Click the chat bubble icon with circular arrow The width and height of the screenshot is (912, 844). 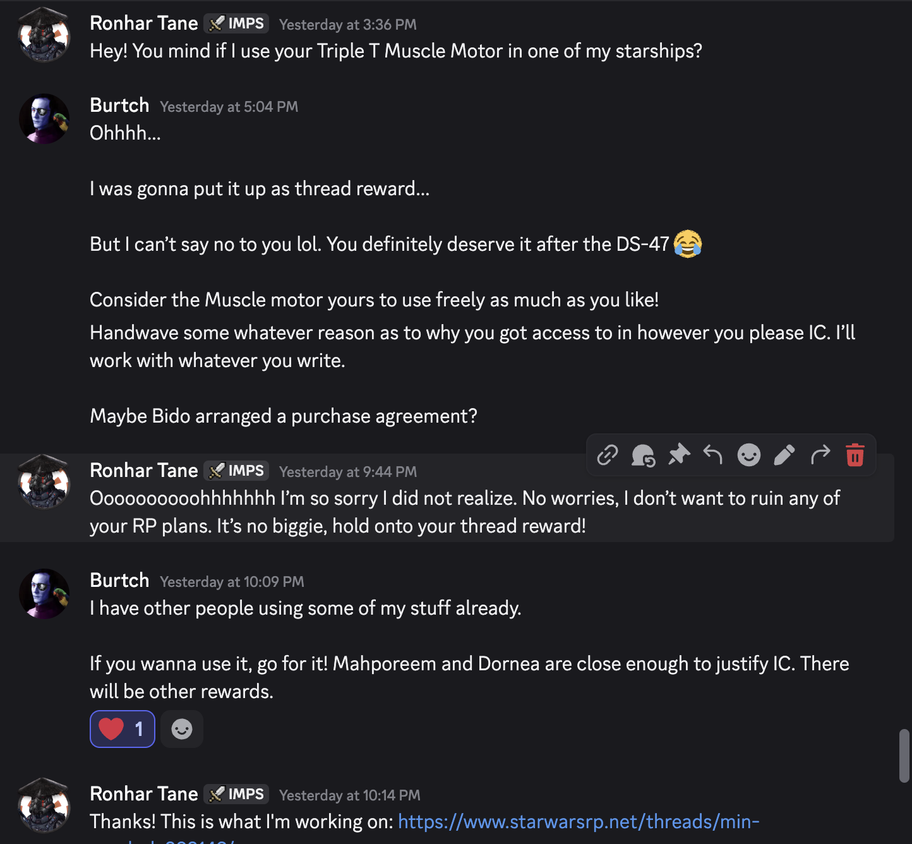tap(643, 455)
